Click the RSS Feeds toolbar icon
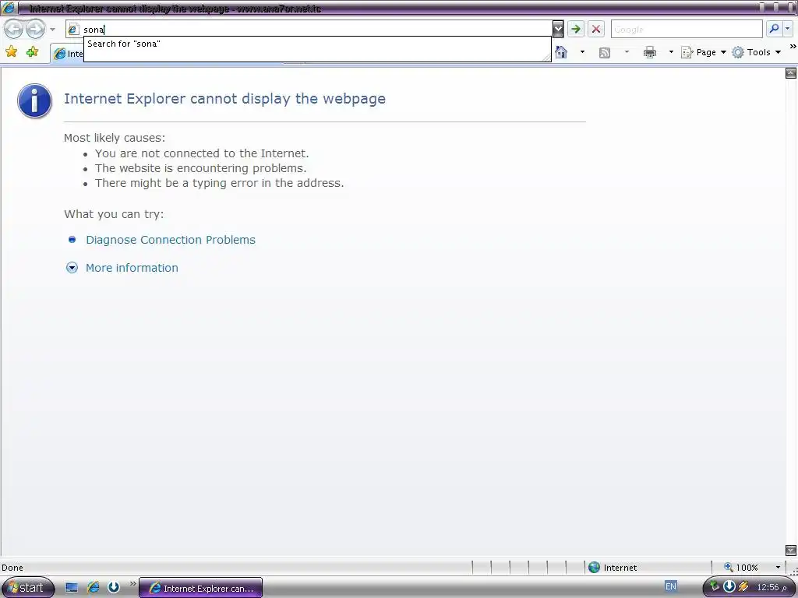 [x=605, y=52]
